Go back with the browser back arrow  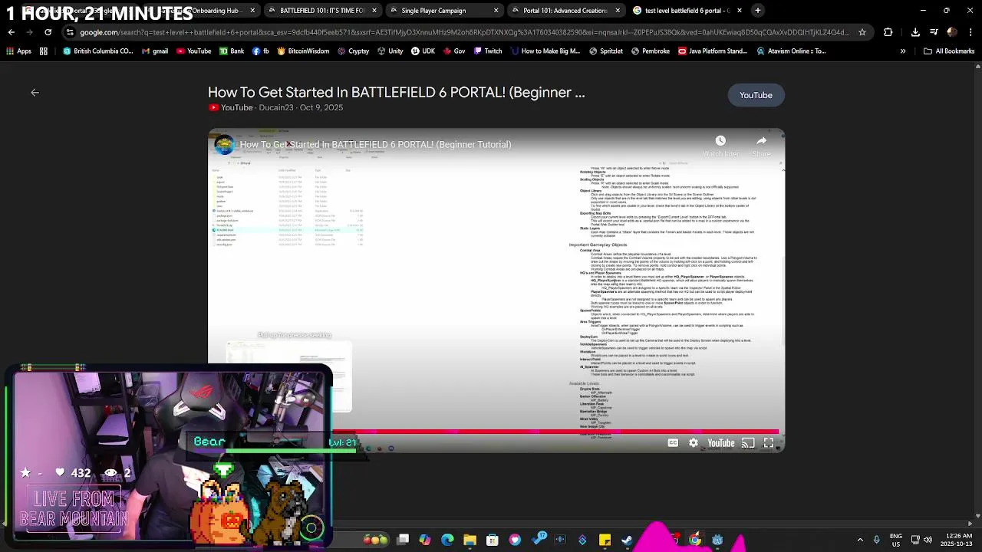11,32
